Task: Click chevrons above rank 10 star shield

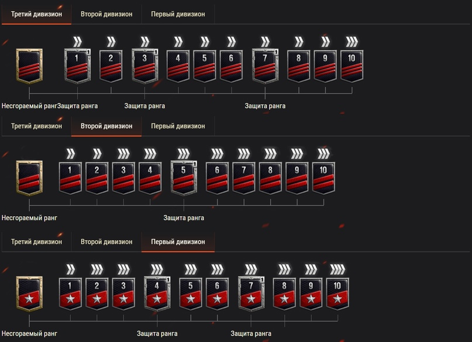Action: [x=337, y=269]
